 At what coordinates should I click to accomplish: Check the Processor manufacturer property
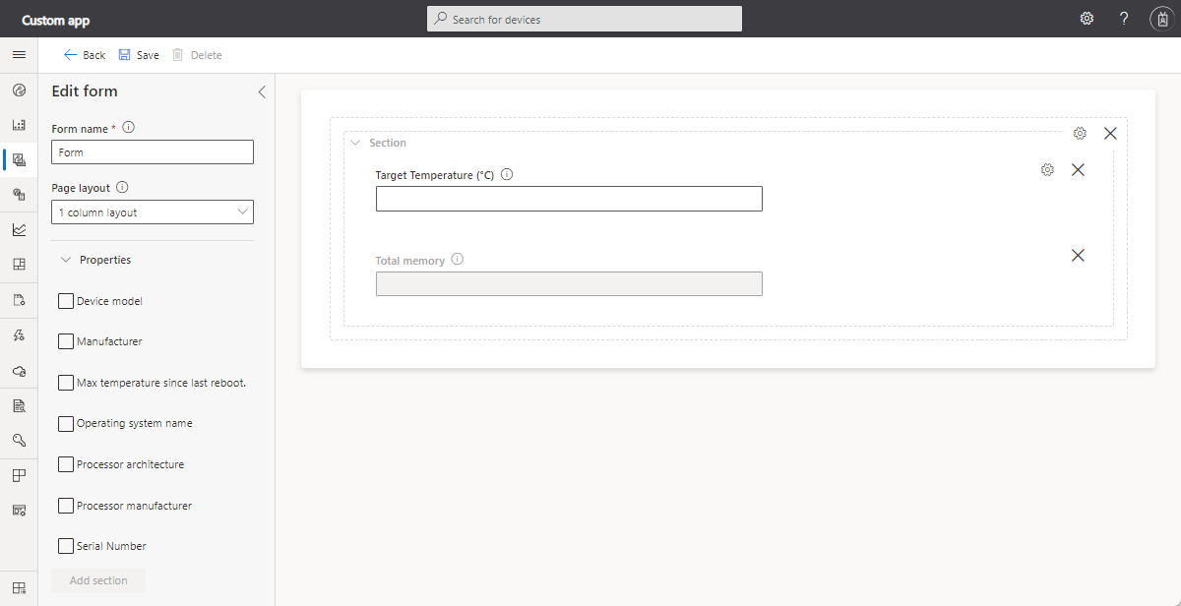click(66, 506)
